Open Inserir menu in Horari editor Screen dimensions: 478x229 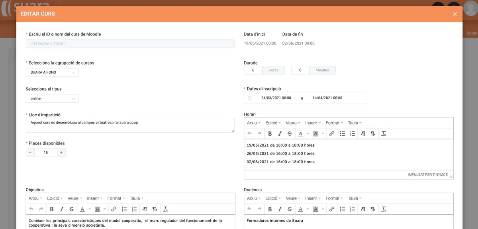point(313,123)
